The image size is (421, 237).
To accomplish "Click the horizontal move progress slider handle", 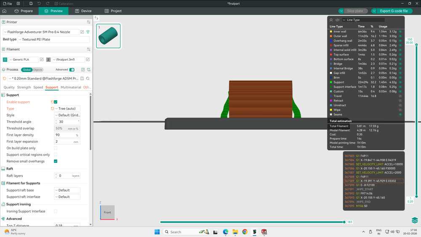I will click(x=344, y=222).
